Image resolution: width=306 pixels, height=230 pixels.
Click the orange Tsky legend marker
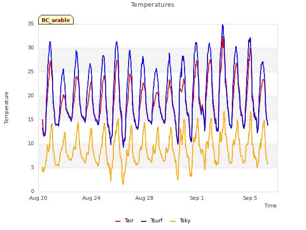(x=173, y=221)
